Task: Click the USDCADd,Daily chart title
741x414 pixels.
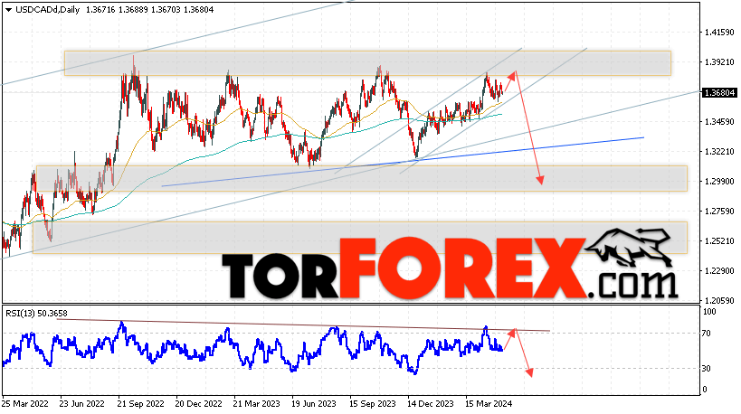Action: (48, 9)
